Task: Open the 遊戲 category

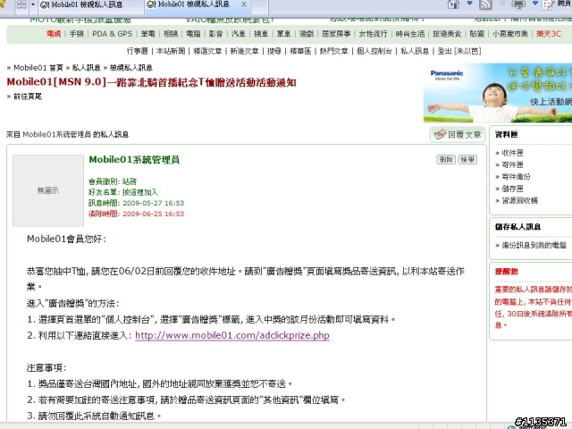Action: tap(307, 34)
